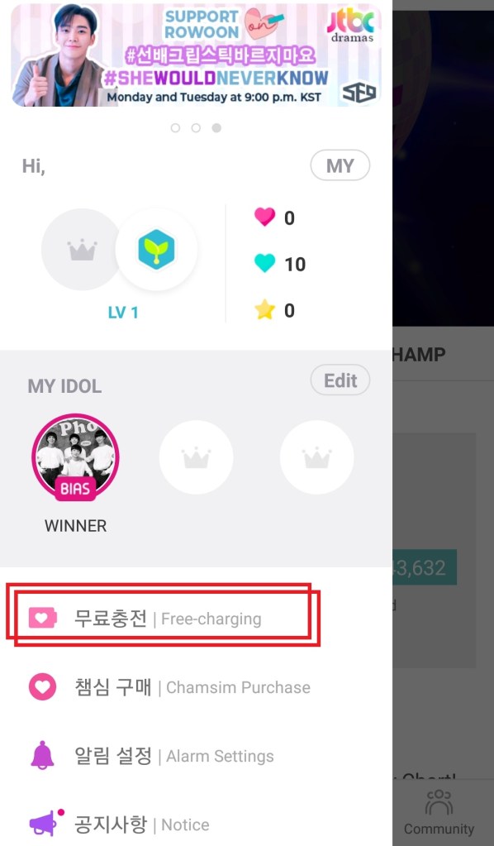Tap the purple bell Alarm Settings icon

[x=43, y=755]
